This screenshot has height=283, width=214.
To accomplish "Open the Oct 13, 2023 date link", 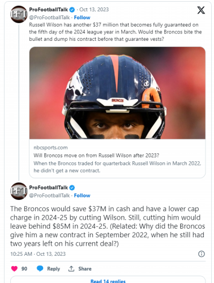I will click(94, 10).
